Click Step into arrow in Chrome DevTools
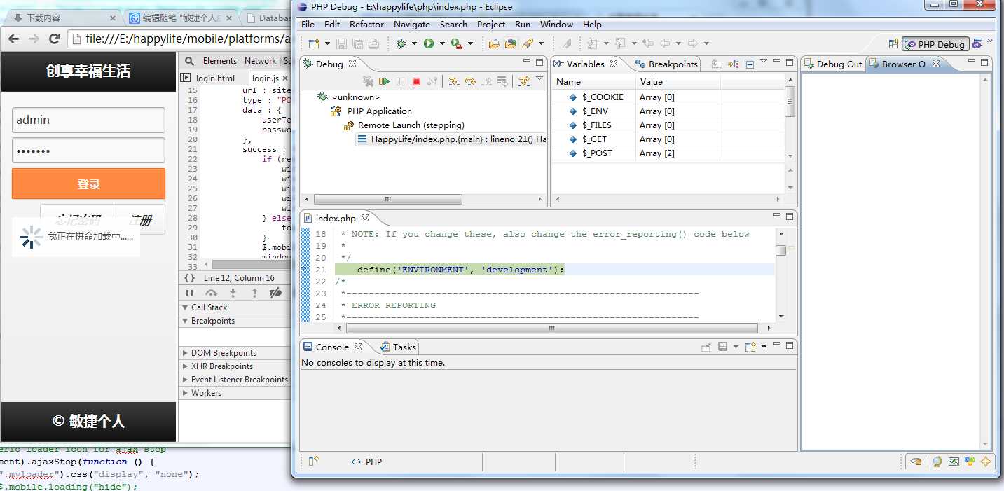This screenshot has width=1004, height=491. point(233,293)
